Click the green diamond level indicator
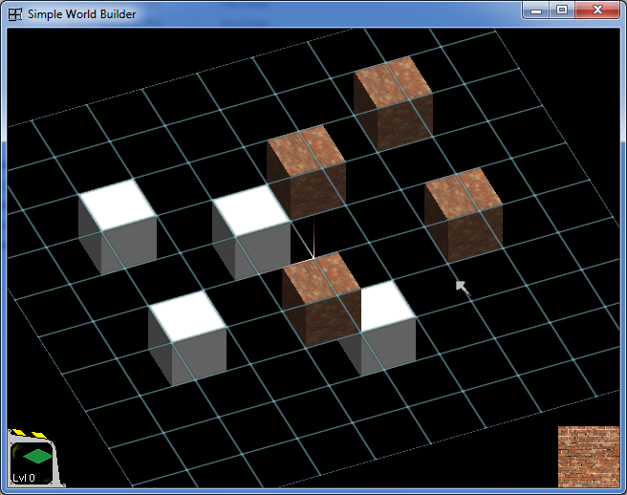The width and height of the screenshot is (627, 495). click(x=37, y=456)
